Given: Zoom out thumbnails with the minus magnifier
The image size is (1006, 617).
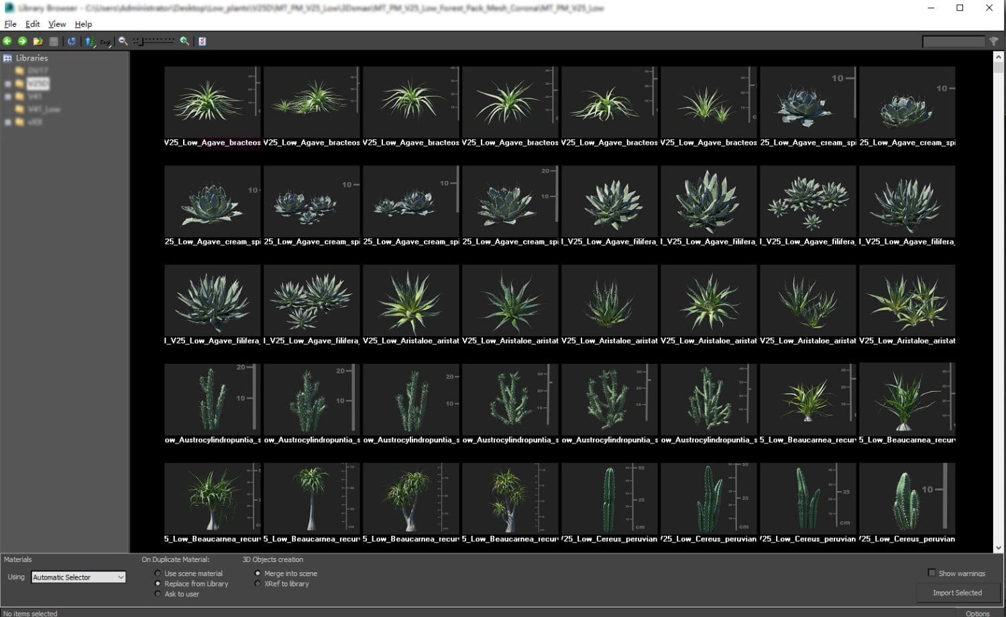Looking at the screenshot, I should [123, 42].
